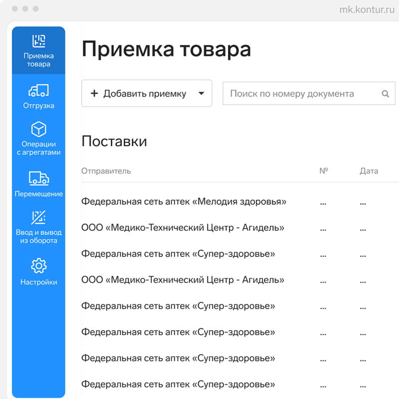Open the Приемка товара barcode icon
This screenshot has width=399, height=399.
click(x=38, y=41)
